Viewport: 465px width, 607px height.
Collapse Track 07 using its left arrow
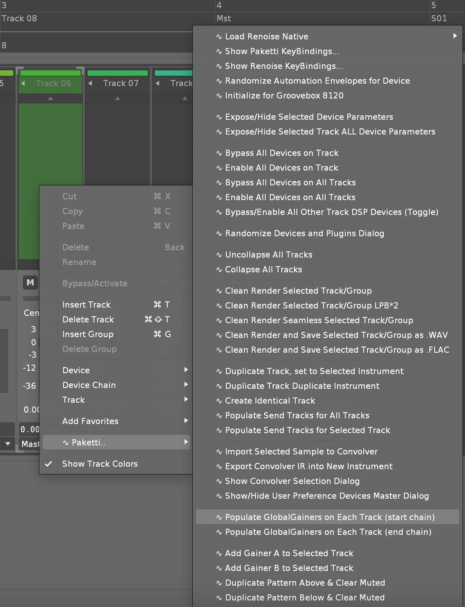[x=90, y=83]
